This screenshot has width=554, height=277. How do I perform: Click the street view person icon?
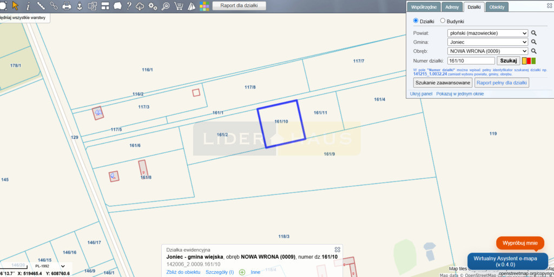80,5
